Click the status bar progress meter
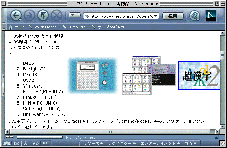The image size is (227, 148). point(40,137)
